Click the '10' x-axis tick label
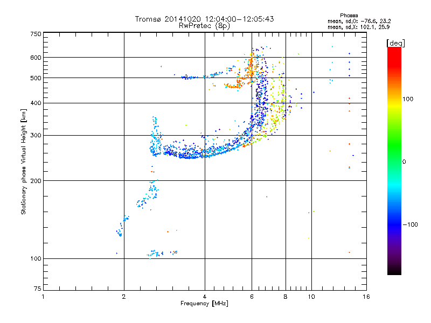 311,297
